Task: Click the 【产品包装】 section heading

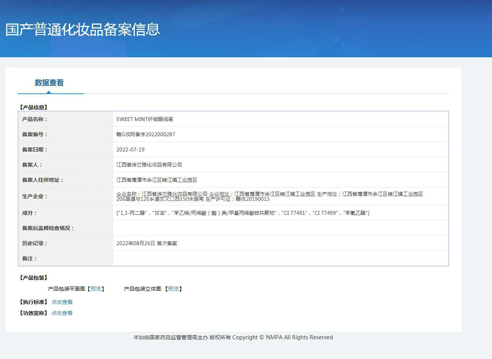Action: [x=33, y=278]
